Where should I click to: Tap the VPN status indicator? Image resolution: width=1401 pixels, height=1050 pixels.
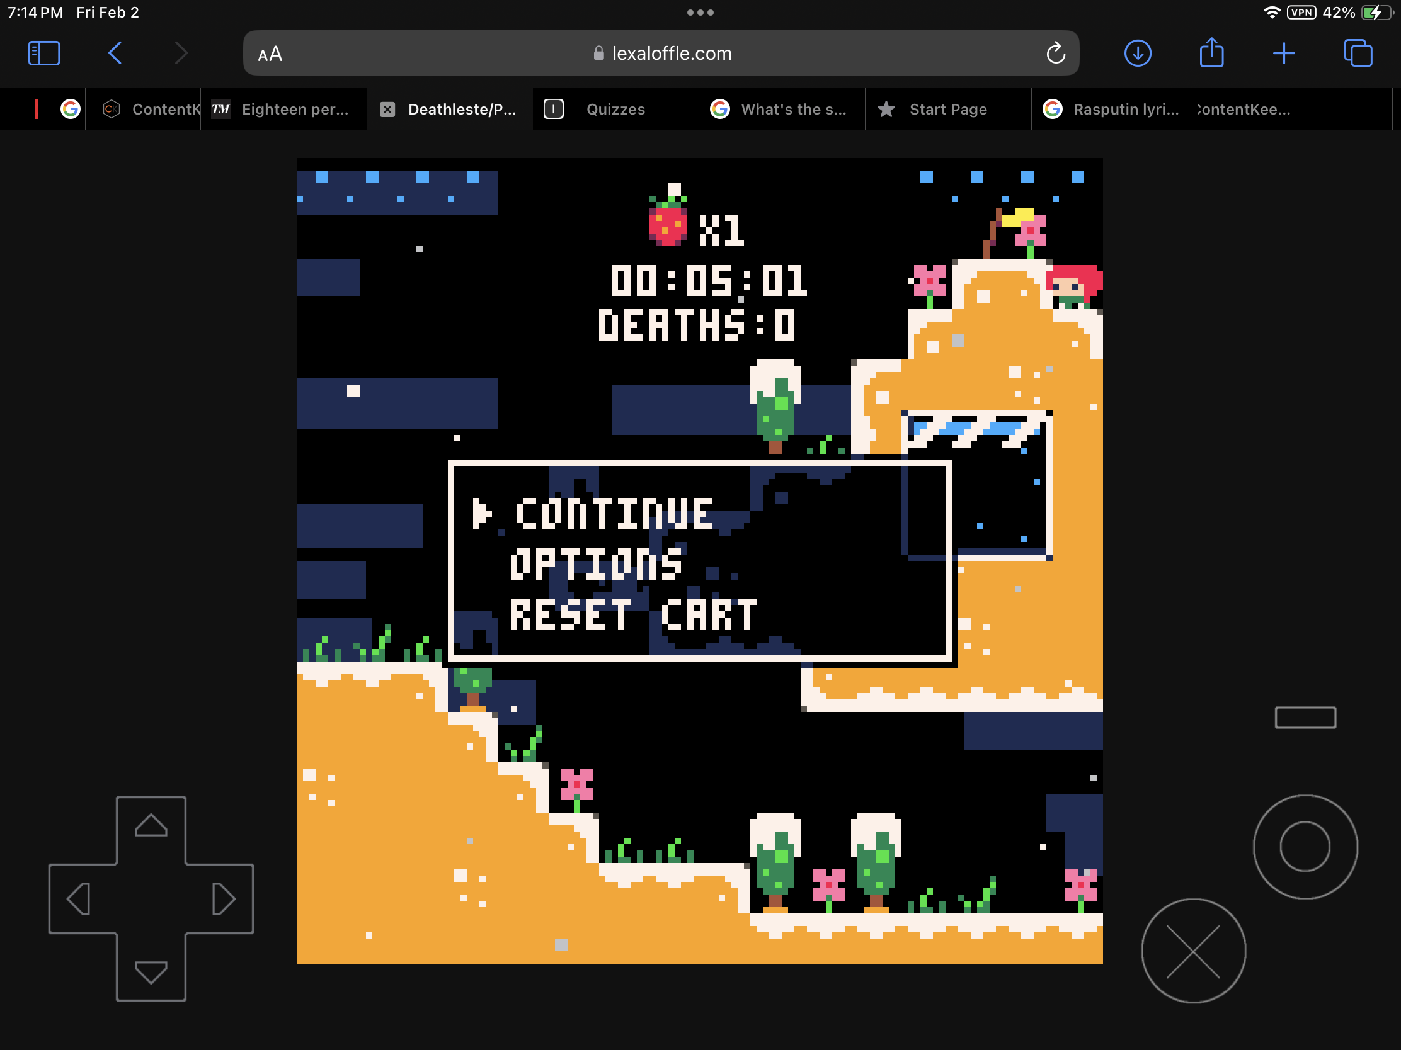pyautogui.click(x=1301, y=13)
